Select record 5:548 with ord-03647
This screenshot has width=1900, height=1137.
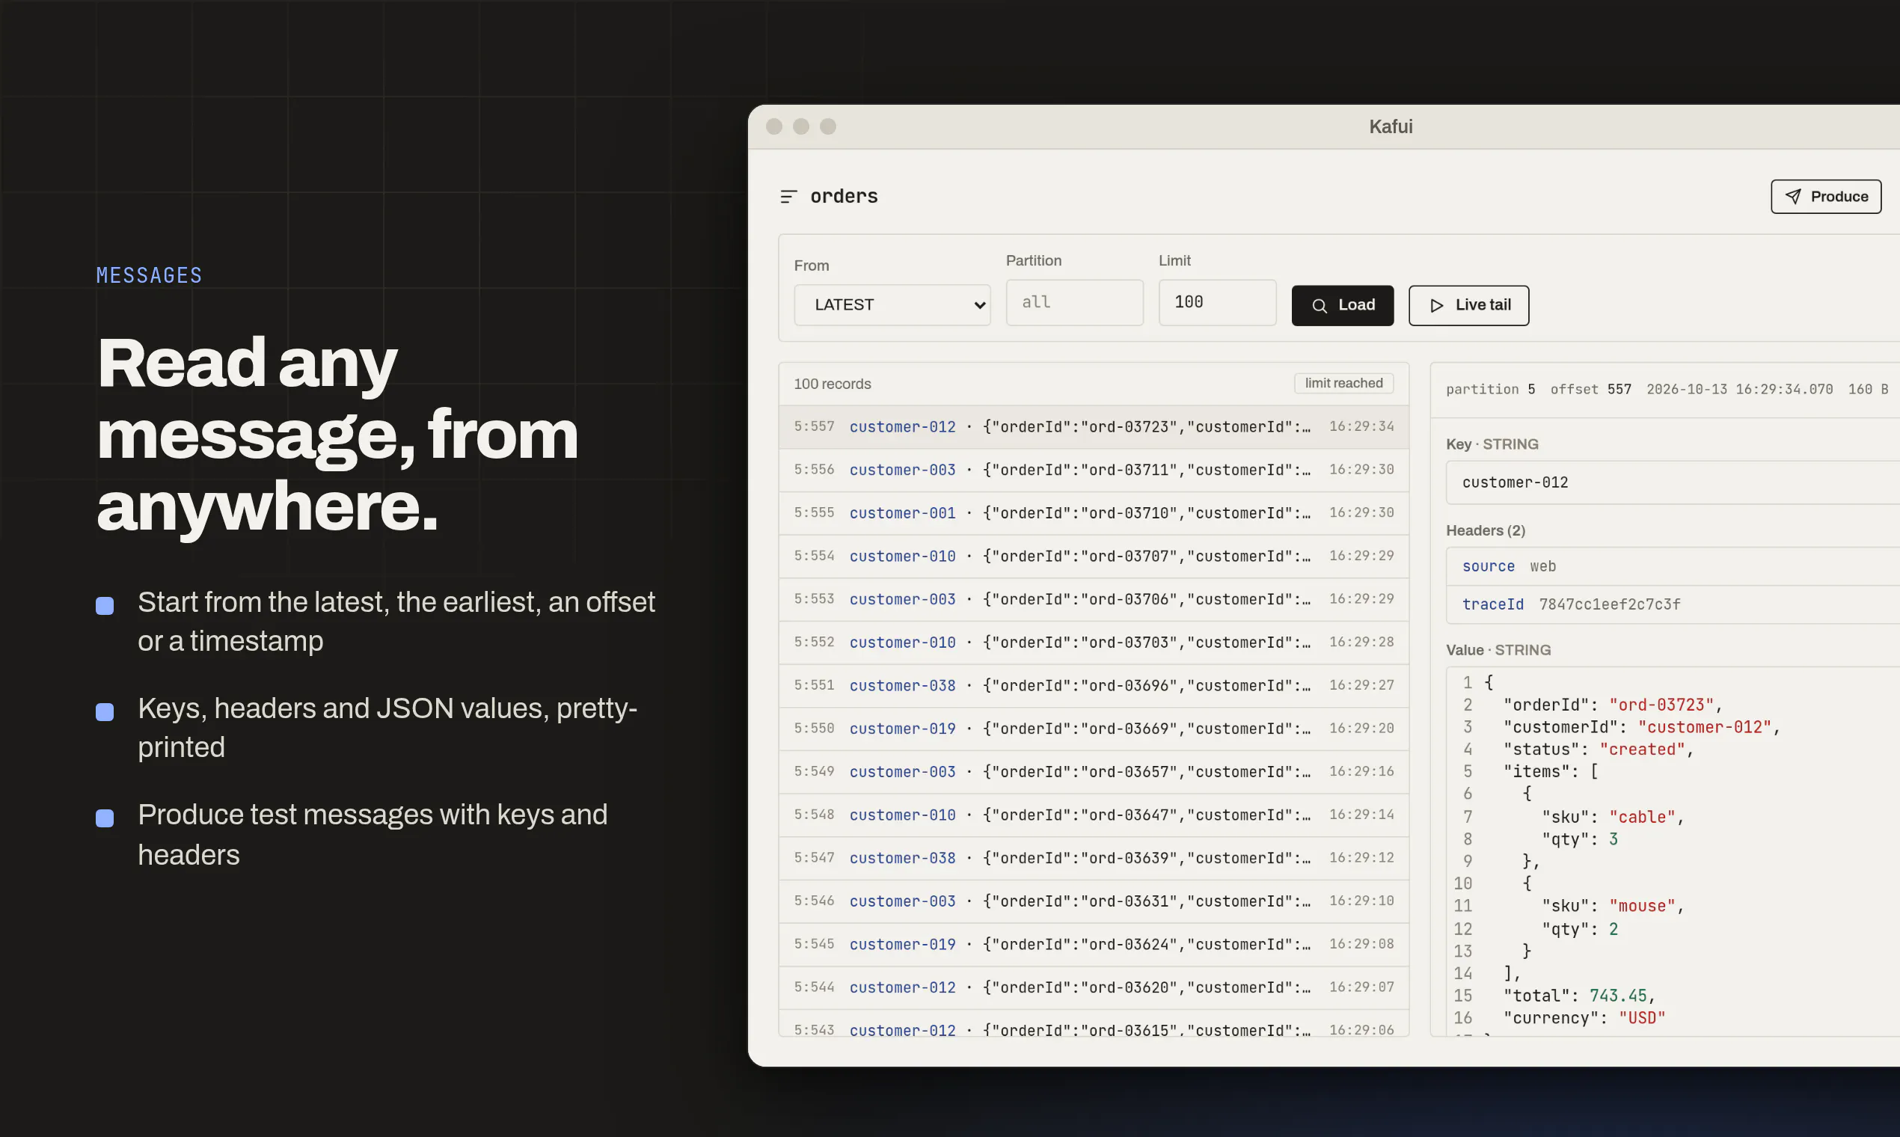click(x=1094, y=815)
